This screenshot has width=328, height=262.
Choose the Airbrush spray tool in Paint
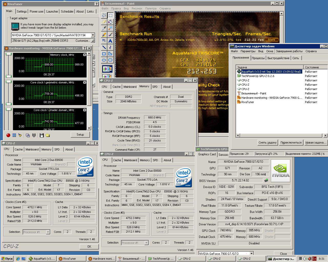(x=104, y=41)
